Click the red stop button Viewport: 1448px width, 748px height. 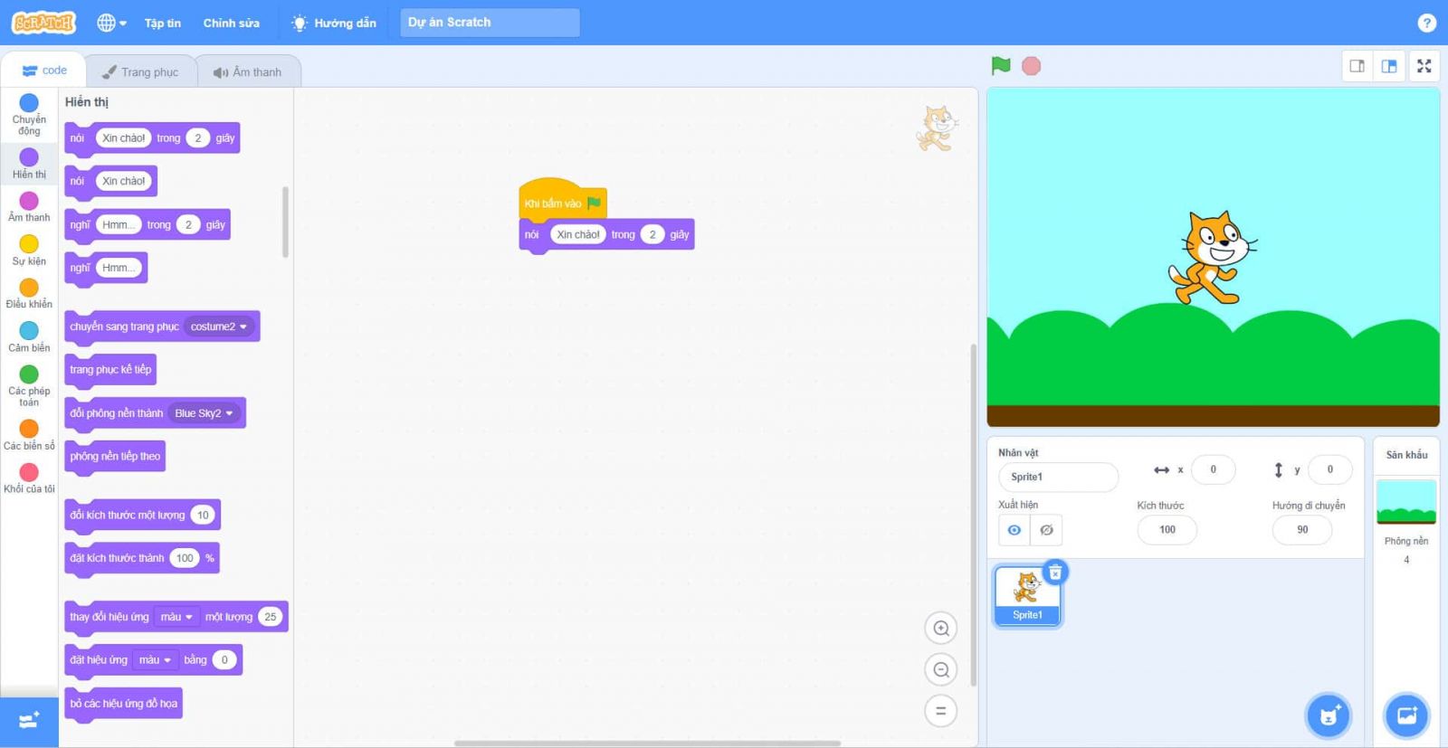1031,66
